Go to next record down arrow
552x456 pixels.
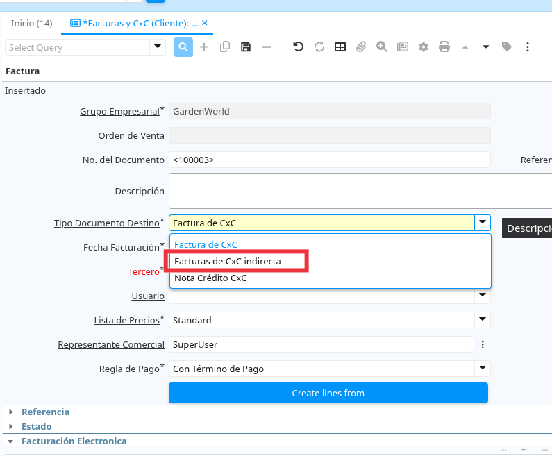point(486,47)
